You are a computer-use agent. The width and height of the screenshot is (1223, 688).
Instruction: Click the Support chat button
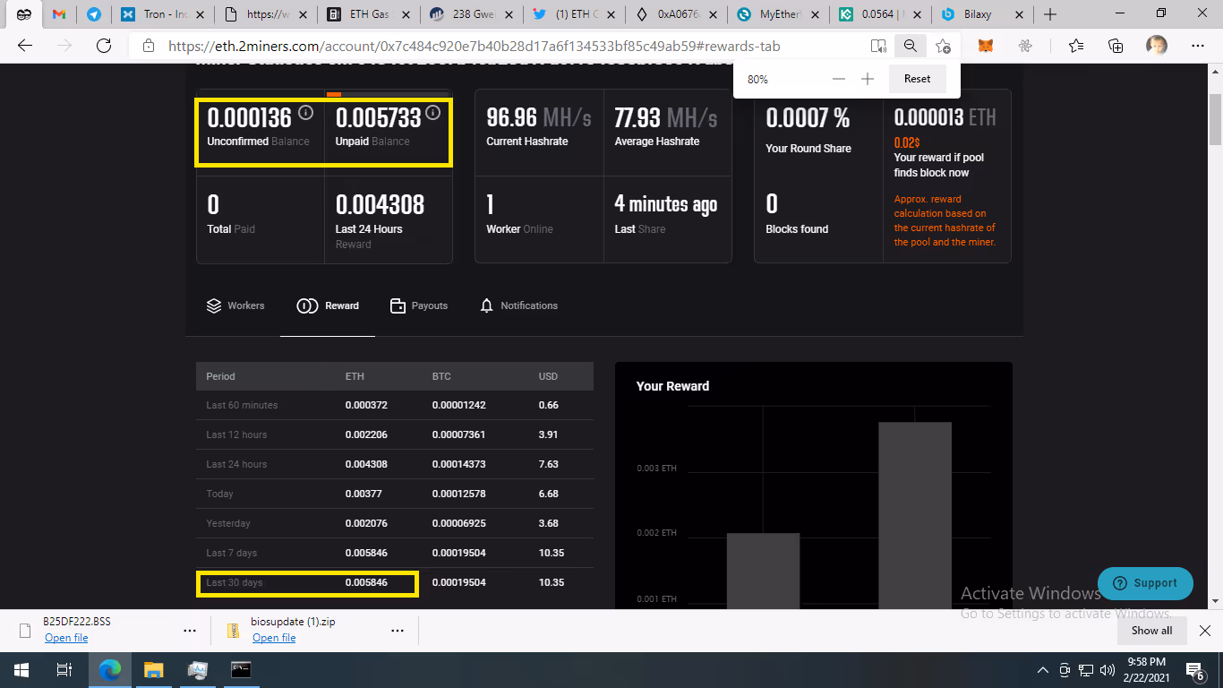[x=1145, y=583]
